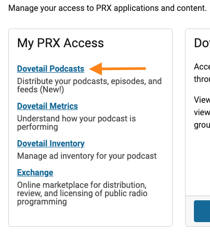Click the cut-off 'Do' heading on second card
Screen dimensions: 210x233
pos(202,43)
